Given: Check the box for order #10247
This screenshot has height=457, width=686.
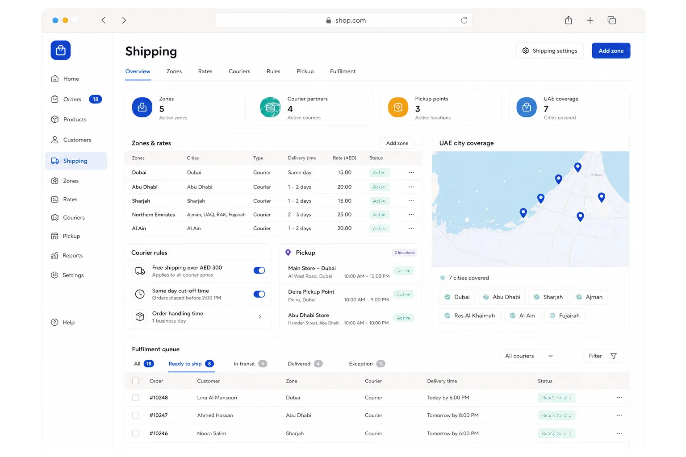Looking at the screenshot, I should (136, 415).
